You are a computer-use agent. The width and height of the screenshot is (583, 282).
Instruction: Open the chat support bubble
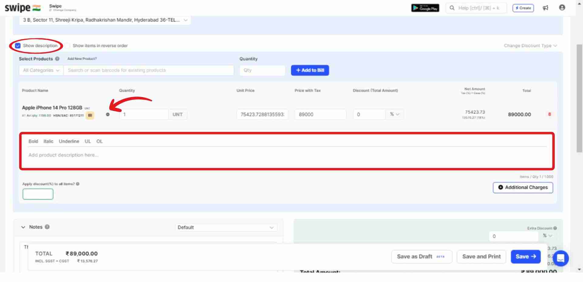point(561,258)
